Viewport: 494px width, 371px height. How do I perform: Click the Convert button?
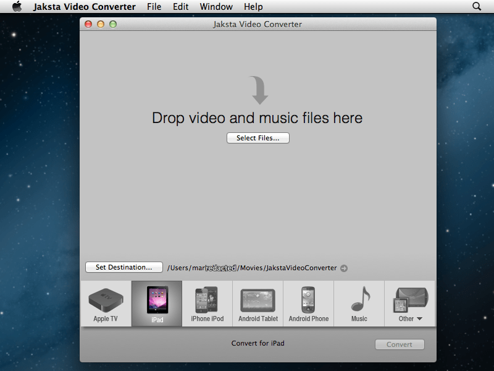click(400, 344)
